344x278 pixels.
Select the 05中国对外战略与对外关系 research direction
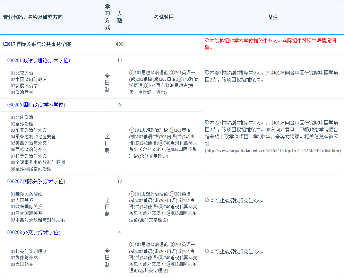click(x=37, y=220)
